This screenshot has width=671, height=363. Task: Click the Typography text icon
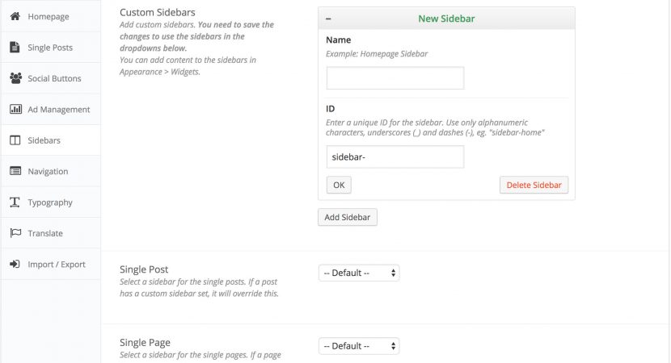tap(15, 202)
